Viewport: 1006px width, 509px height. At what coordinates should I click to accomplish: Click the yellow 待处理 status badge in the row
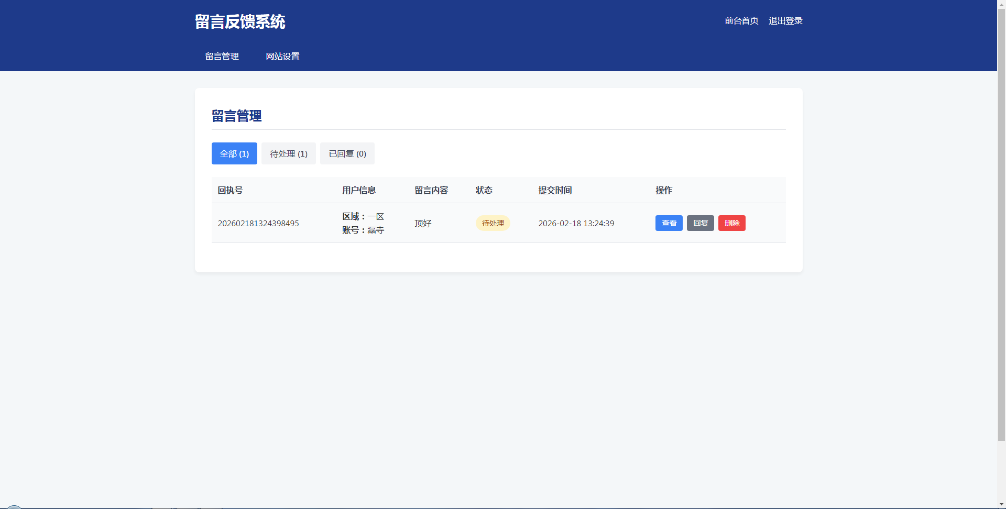(493, 223)
